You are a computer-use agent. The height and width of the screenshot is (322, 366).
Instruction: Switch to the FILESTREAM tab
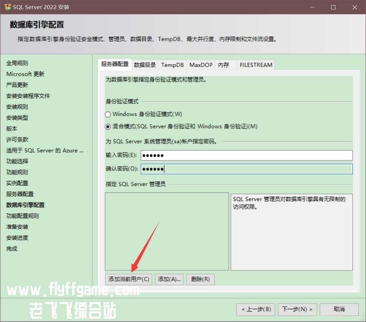point(256,65)
